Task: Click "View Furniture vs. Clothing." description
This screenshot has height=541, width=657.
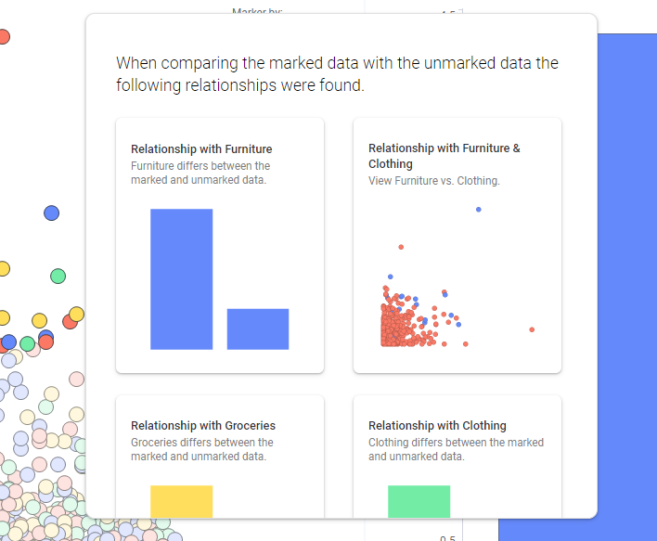Action: click(x=434, y=181)
